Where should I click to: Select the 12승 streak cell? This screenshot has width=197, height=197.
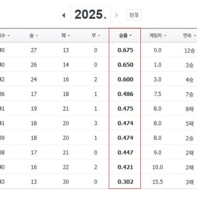[x=189, y=50]
